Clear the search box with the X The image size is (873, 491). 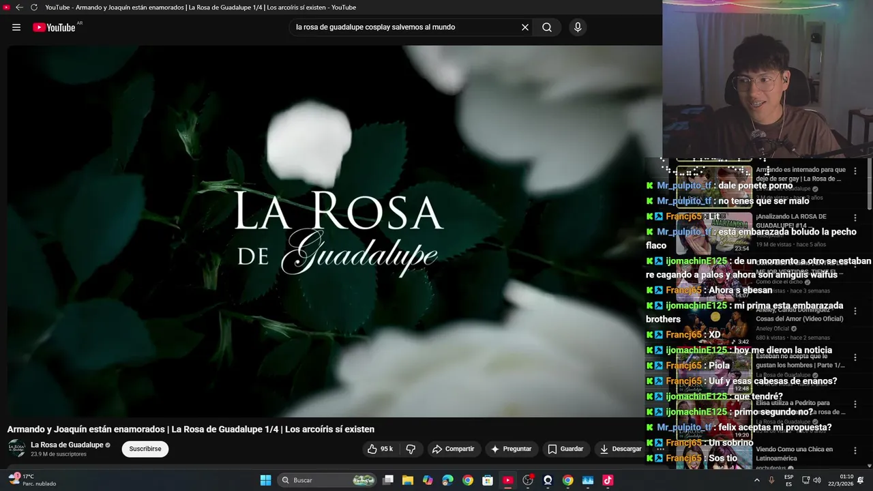click(x=525, y=27)
